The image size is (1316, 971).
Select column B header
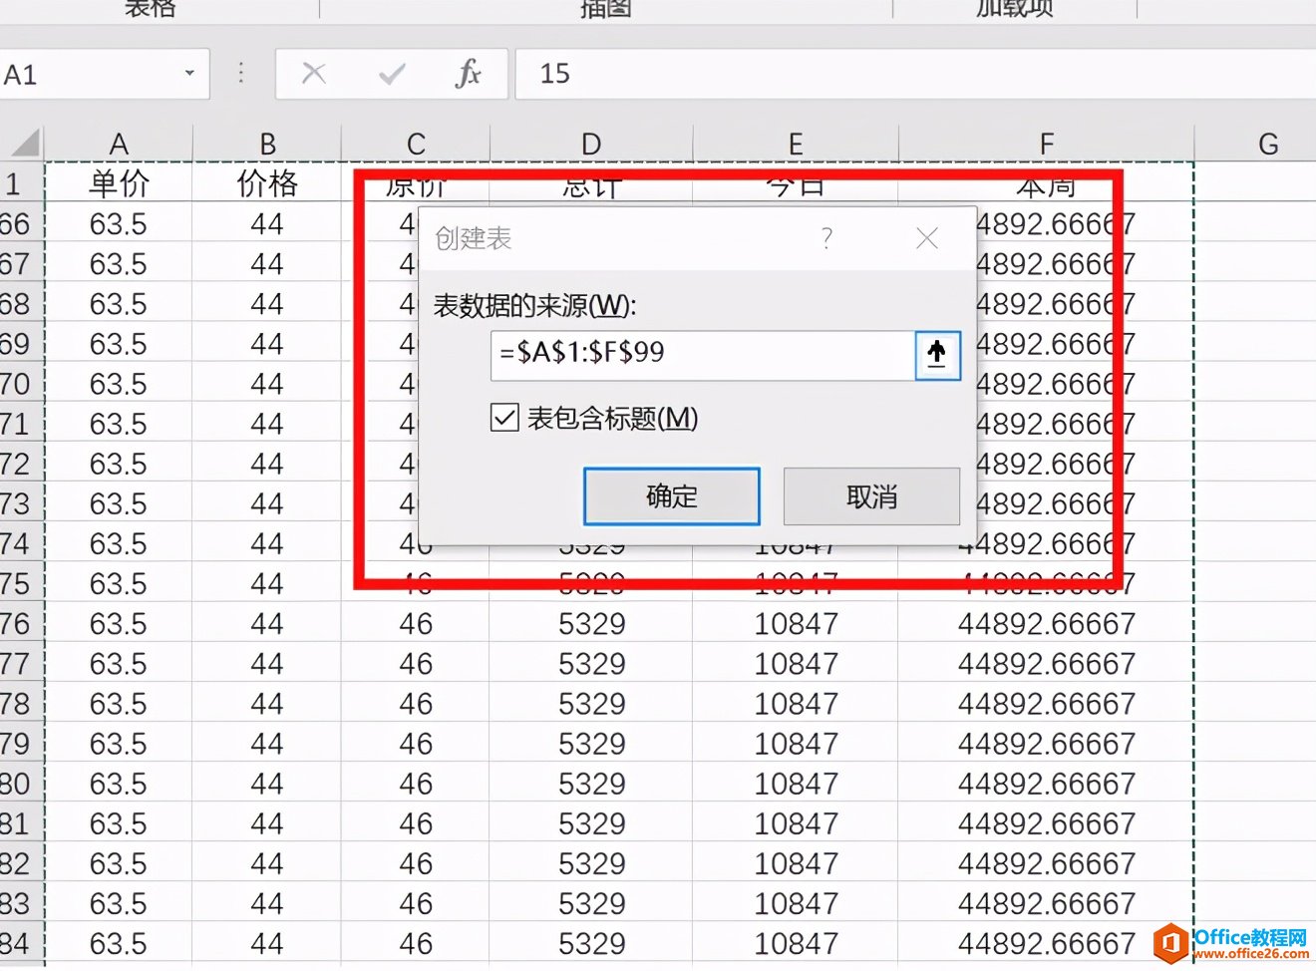pos(267,144)
